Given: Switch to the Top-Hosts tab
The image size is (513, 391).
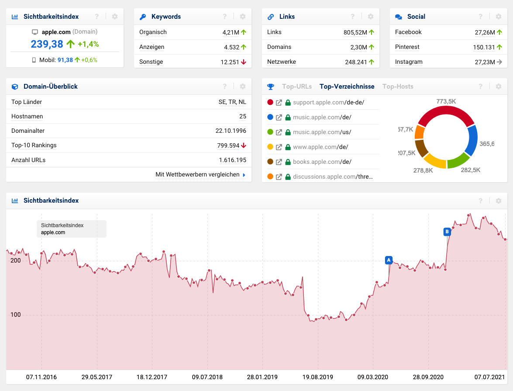Looking at the screenshot, I should [x=398, y=87].
